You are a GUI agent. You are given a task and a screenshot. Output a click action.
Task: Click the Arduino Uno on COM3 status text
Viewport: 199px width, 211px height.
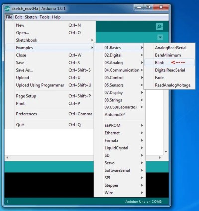[143, 202]
